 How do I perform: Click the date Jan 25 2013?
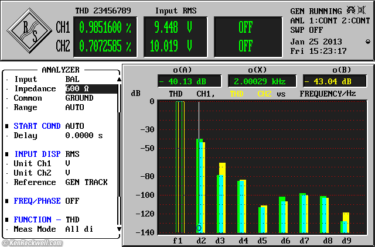click(316, 42)
